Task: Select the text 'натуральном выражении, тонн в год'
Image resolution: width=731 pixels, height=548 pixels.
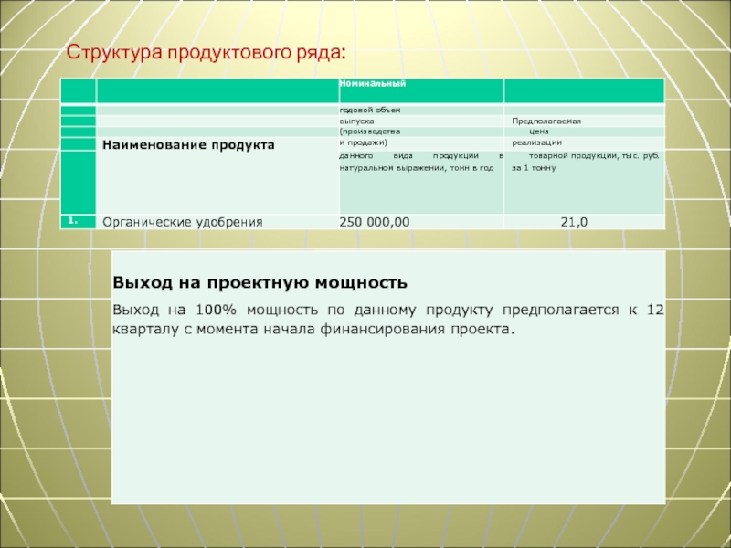Action: (x=417, y=168)
